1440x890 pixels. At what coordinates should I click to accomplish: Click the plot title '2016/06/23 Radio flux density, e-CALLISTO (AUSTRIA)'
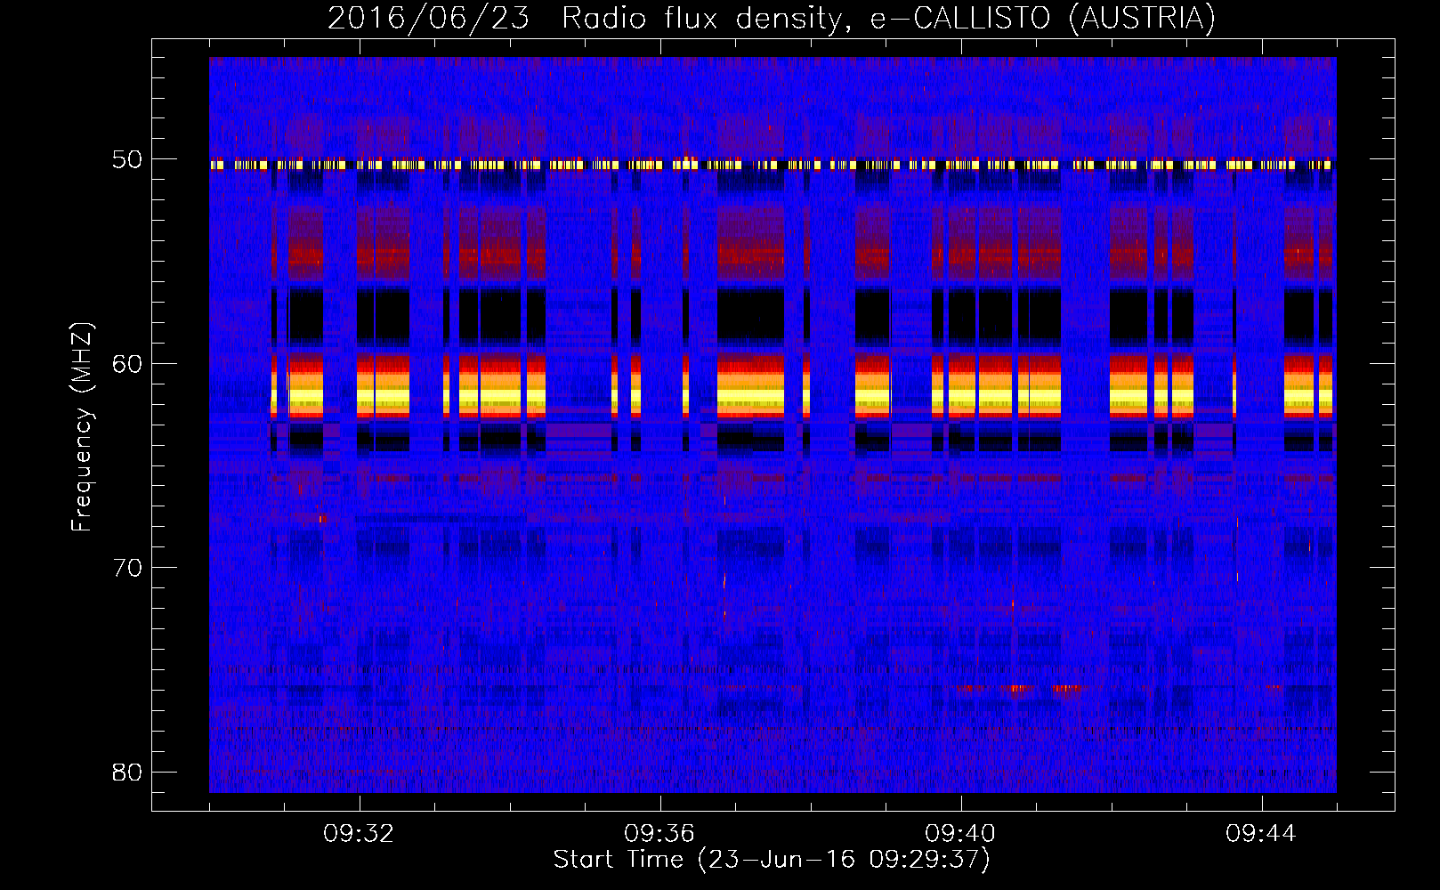coord(772,19)
